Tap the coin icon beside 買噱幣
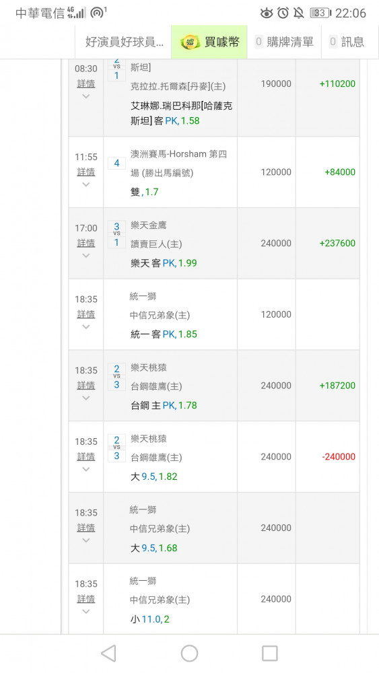Screen dimensions: 379x673 coord(189,42)
